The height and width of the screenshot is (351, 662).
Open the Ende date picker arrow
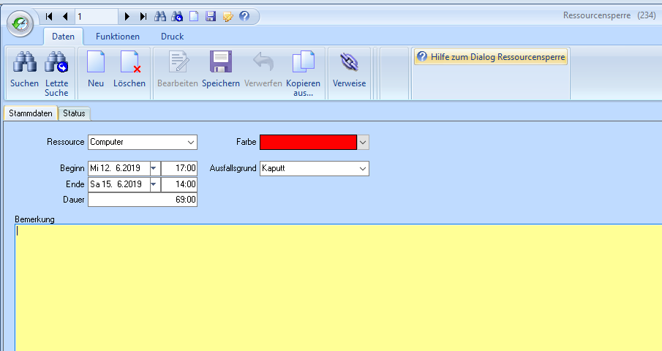pos(154,184)
